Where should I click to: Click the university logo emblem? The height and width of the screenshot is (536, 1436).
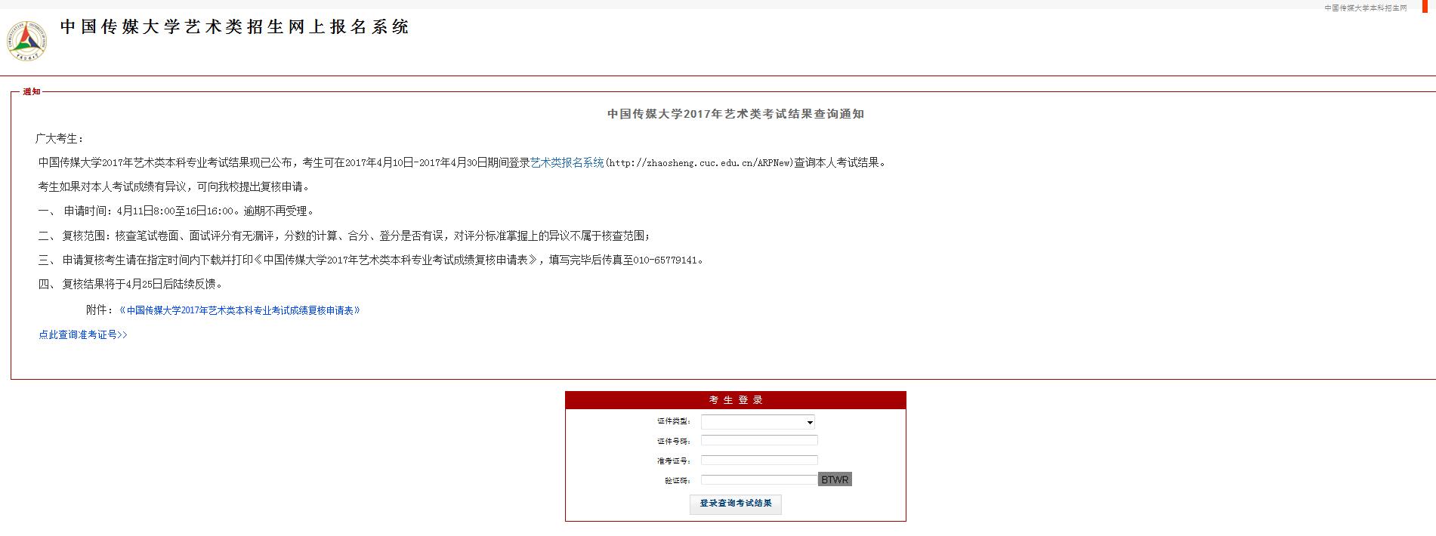(x=27, y=41)
